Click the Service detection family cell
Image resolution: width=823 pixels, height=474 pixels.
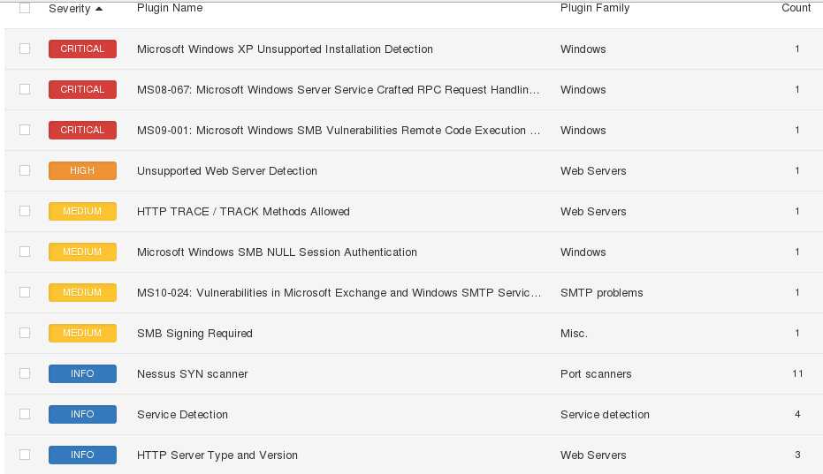605,415
